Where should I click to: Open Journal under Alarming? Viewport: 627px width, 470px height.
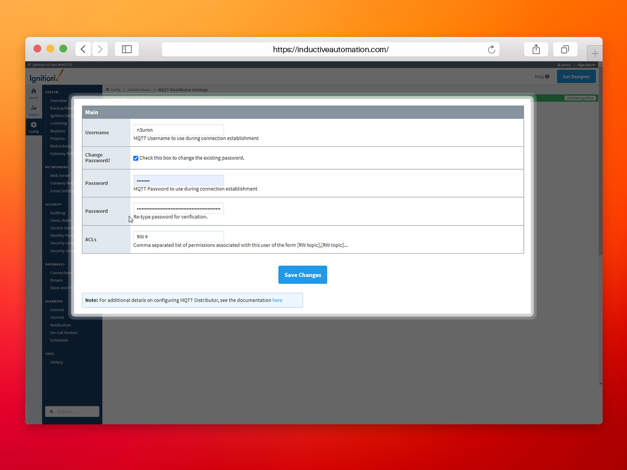57,317
